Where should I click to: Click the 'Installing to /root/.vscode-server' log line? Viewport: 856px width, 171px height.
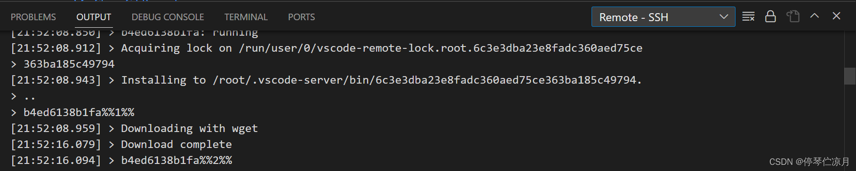tap(326, 80)
